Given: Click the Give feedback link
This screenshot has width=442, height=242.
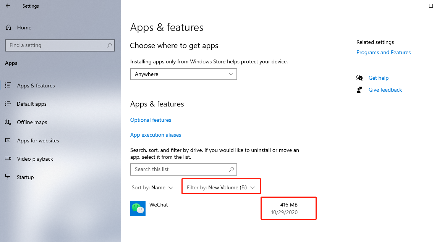Looking at the screenshot, I should point(385,90).
